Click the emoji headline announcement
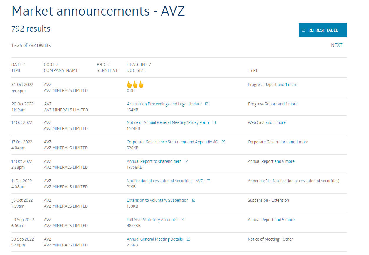Image resolution: width=369 pixels, height=255 pixels. [135, 85]
